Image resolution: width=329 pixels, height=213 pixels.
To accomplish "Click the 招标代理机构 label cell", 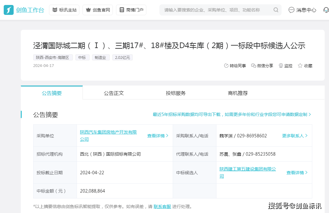I will pyautogui.click(x=55, y=154).
